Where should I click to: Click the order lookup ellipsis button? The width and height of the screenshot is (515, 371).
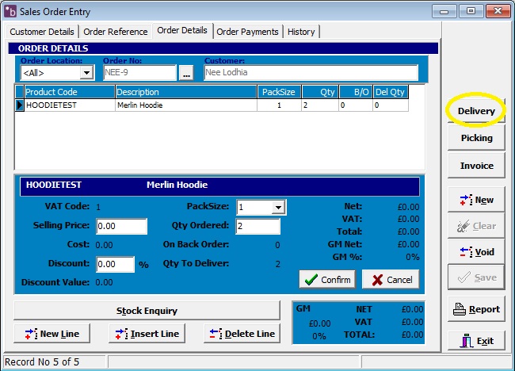(x=186, y=73)
